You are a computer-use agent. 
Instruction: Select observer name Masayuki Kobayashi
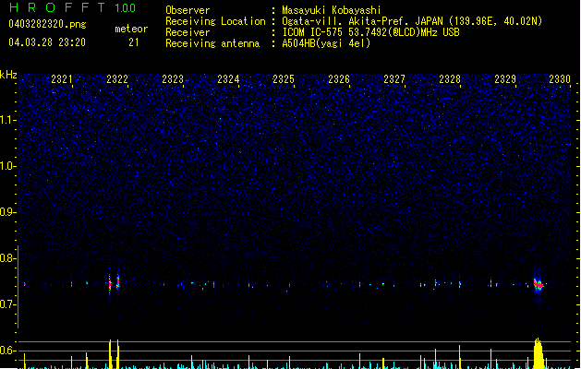[332, 10]
